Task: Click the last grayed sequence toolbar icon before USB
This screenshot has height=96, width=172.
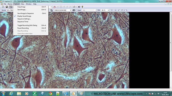Action: click(x=70, y=7)
